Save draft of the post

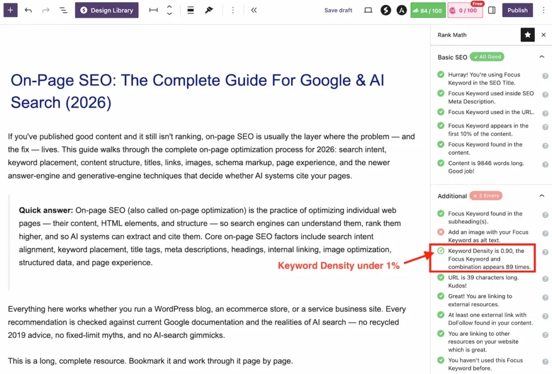click(x=338, y=10)
